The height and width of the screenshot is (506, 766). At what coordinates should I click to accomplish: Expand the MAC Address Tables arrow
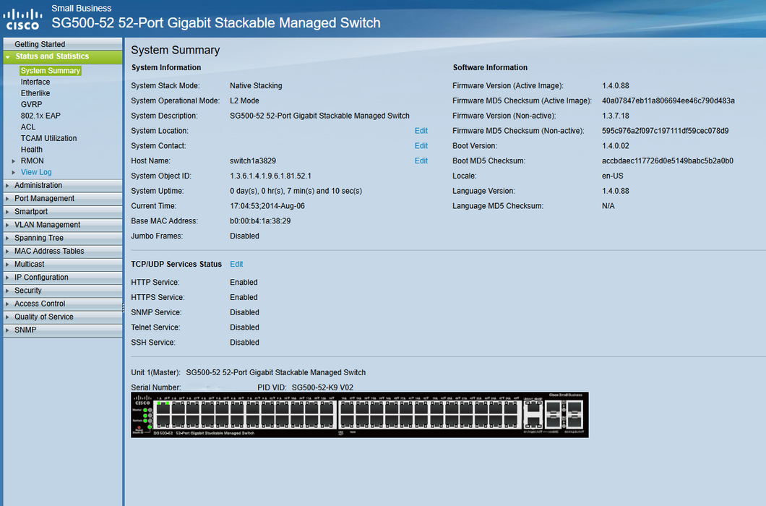pos(7,252)
